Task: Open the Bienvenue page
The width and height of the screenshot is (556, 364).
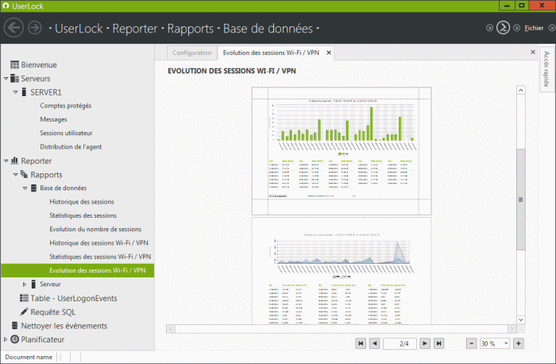Action: tap(39, 65)
